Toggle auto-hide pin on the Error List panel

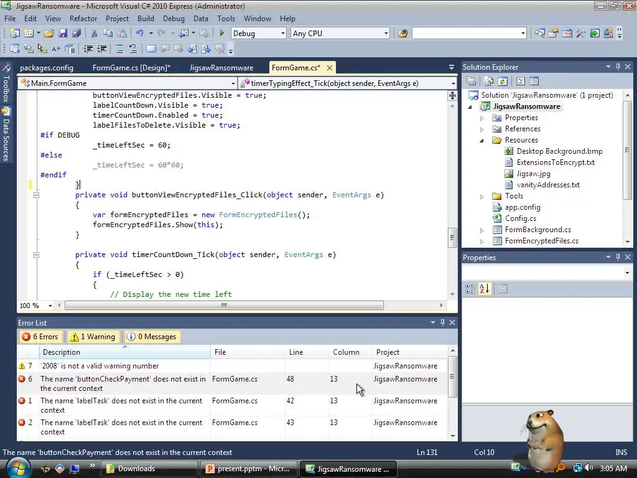442,322
